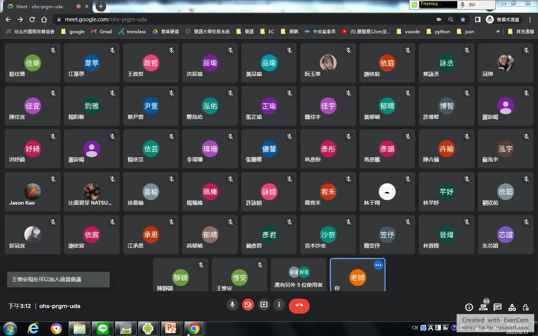
Task: Turn on the camera with the red button
Action: point(248,305)
